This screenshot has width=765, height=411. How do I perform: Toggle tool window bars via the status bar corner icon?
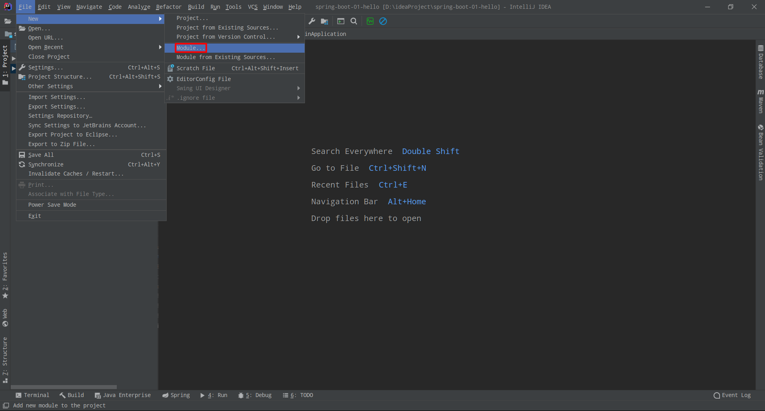coord(6,405)
